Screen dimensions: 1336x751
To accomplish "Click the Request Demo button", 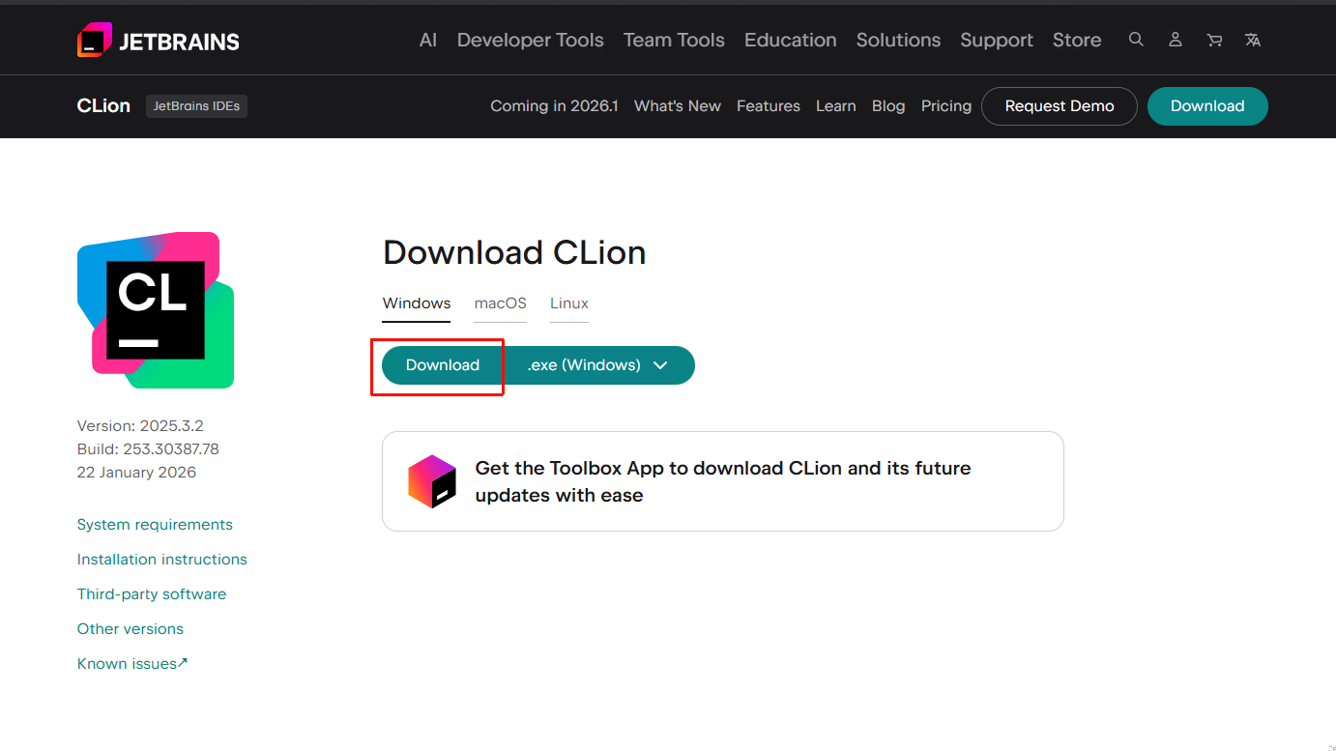I will click(x=1059, y=106).
